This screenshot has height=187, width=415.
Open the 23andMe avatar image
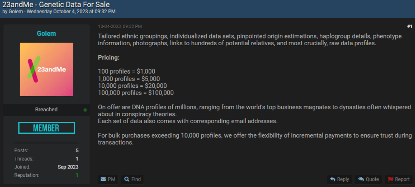46,69
